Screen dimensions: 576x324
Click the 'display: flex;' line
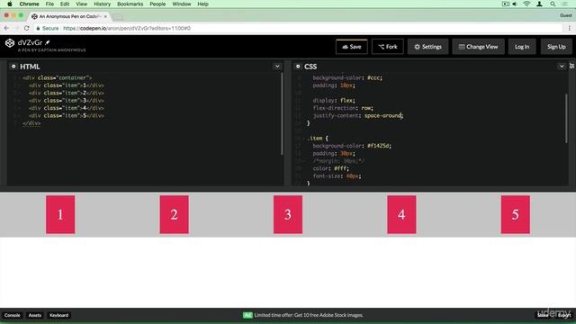[x=334, y=101]
